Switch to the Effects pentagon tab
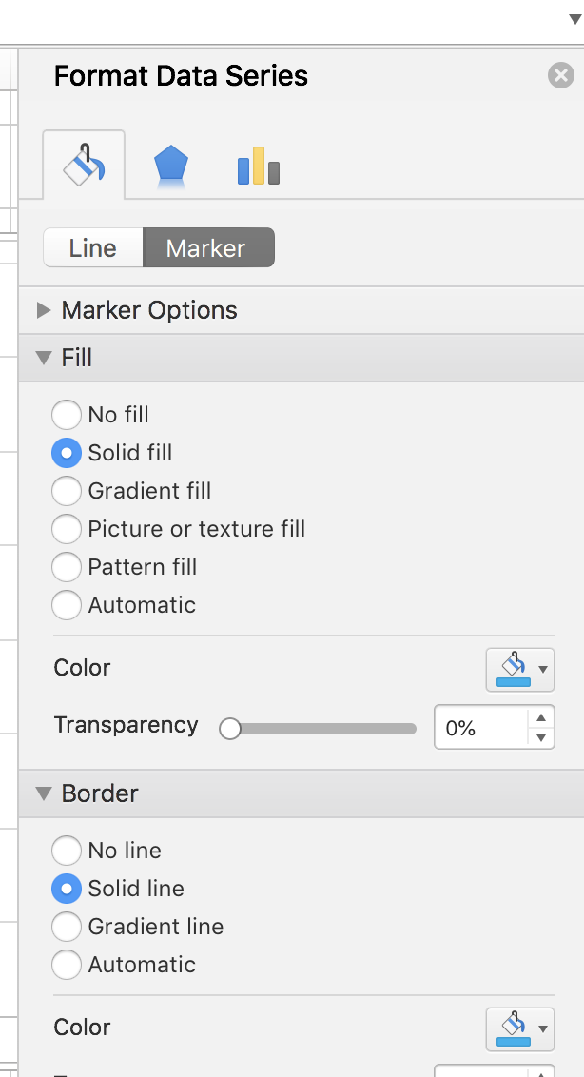The width and height of the screenshot is (584, 1077). [170, 166]
